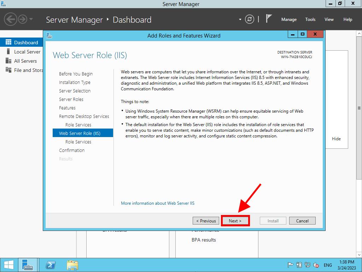Go to Installation Type step
This screenshot has width=362, height=272.
tap(75, 82)
